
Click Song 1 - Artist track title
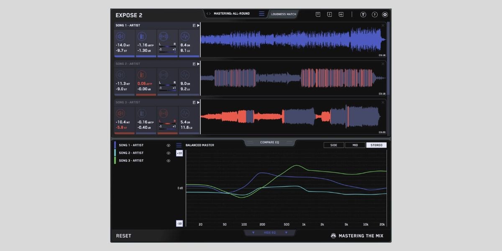pos(128,26)
